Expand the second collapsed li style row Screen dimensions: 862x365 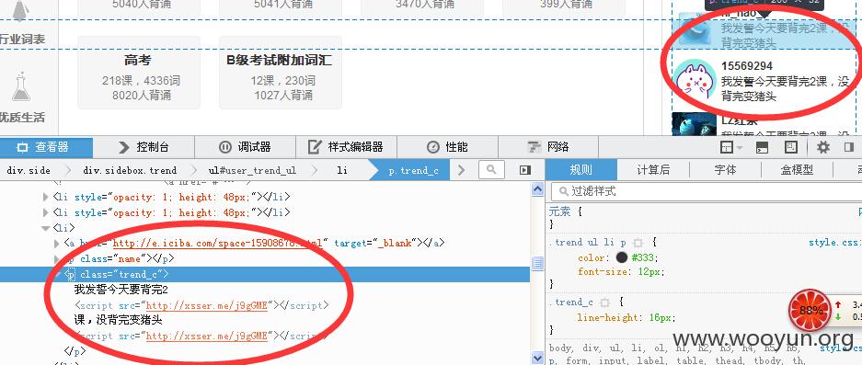point(46,212)
